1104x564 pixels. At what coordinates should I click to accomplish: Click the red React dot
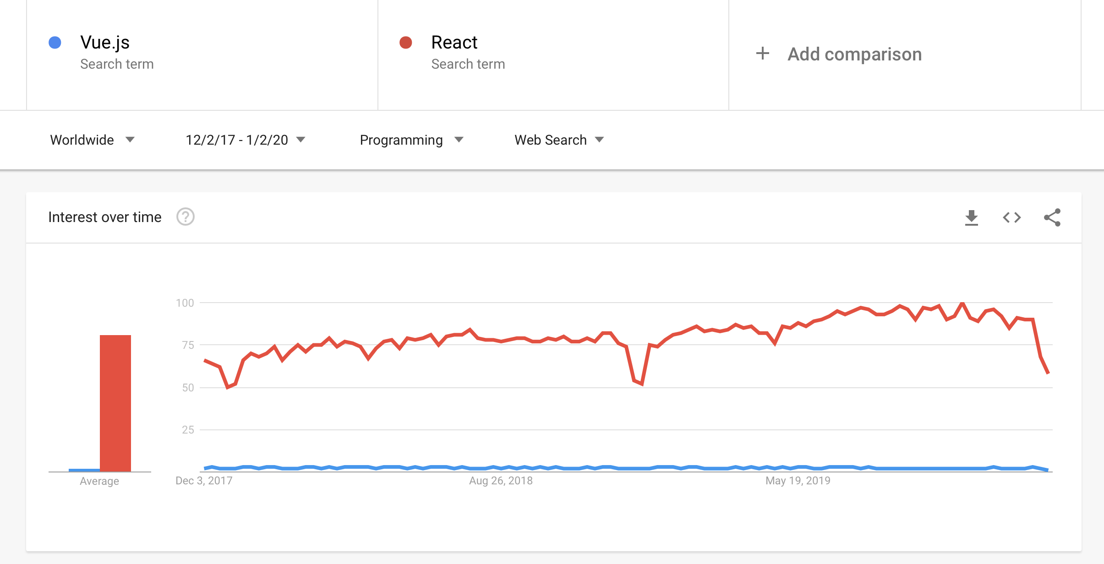click(x=406, y=43)
